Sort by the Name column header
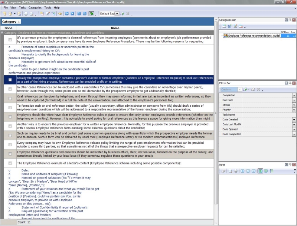297x226 pixels. [115, 28]
